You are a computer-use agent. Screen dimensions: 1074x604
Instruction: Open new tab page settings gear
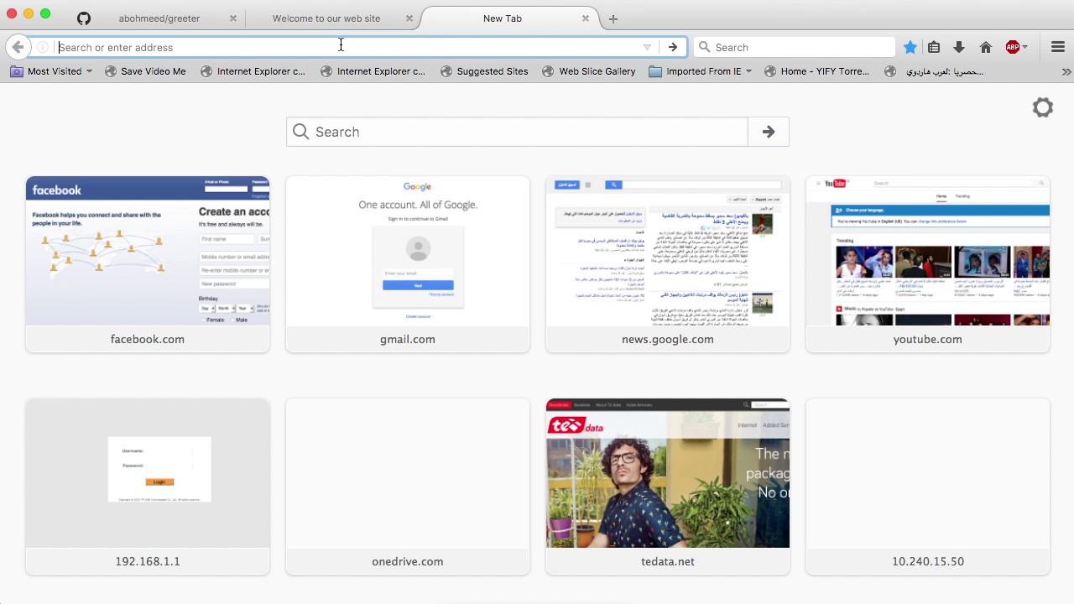click(x=1043, y=107)
